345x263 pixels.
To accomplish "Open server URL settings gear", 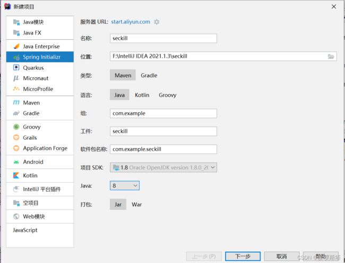I will click(x=157, y=22).
